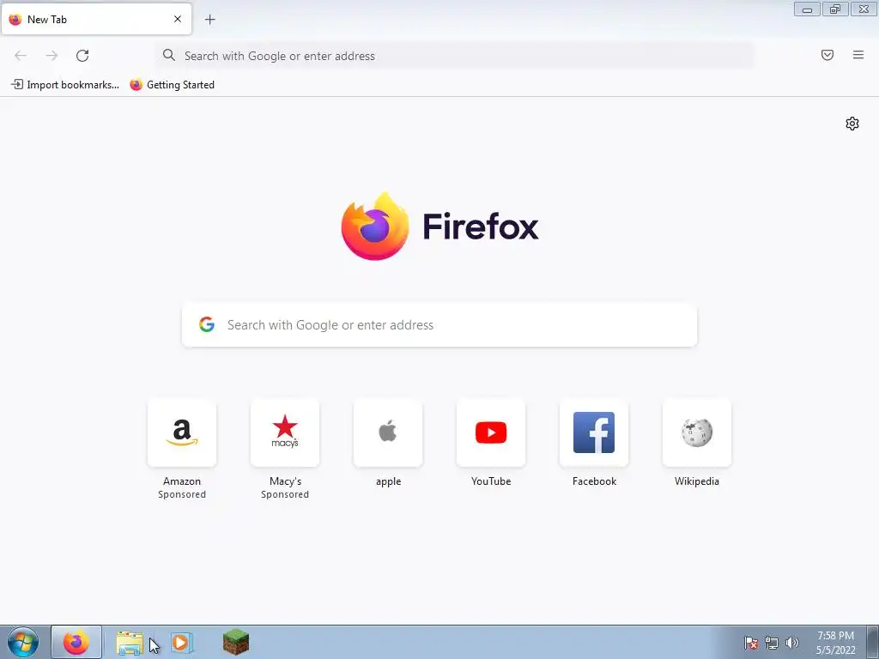Viewport: 879px width, 659px height.
Task: Click the YouTube label under the tile
Action: (x=491, y=481)
